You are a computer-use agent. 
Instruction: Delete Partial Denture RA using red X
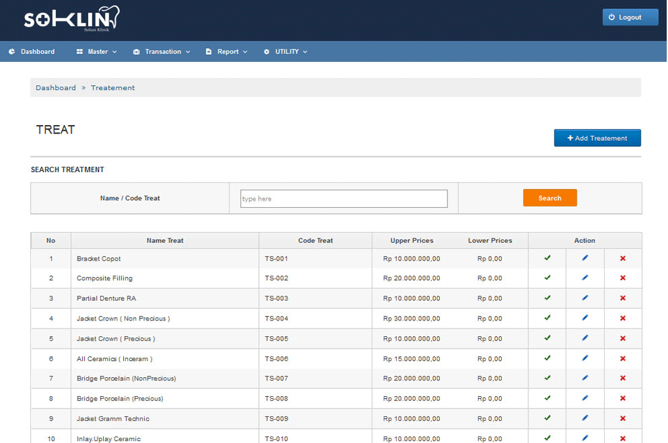click(622, 298)
